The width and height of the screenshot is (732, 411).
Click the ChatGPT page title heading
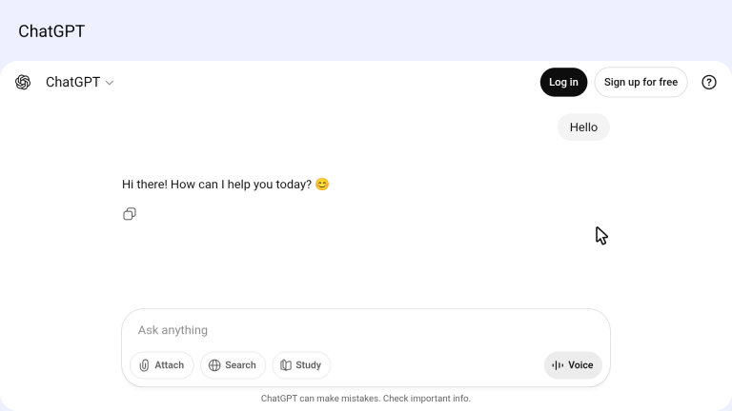(51, 31)
